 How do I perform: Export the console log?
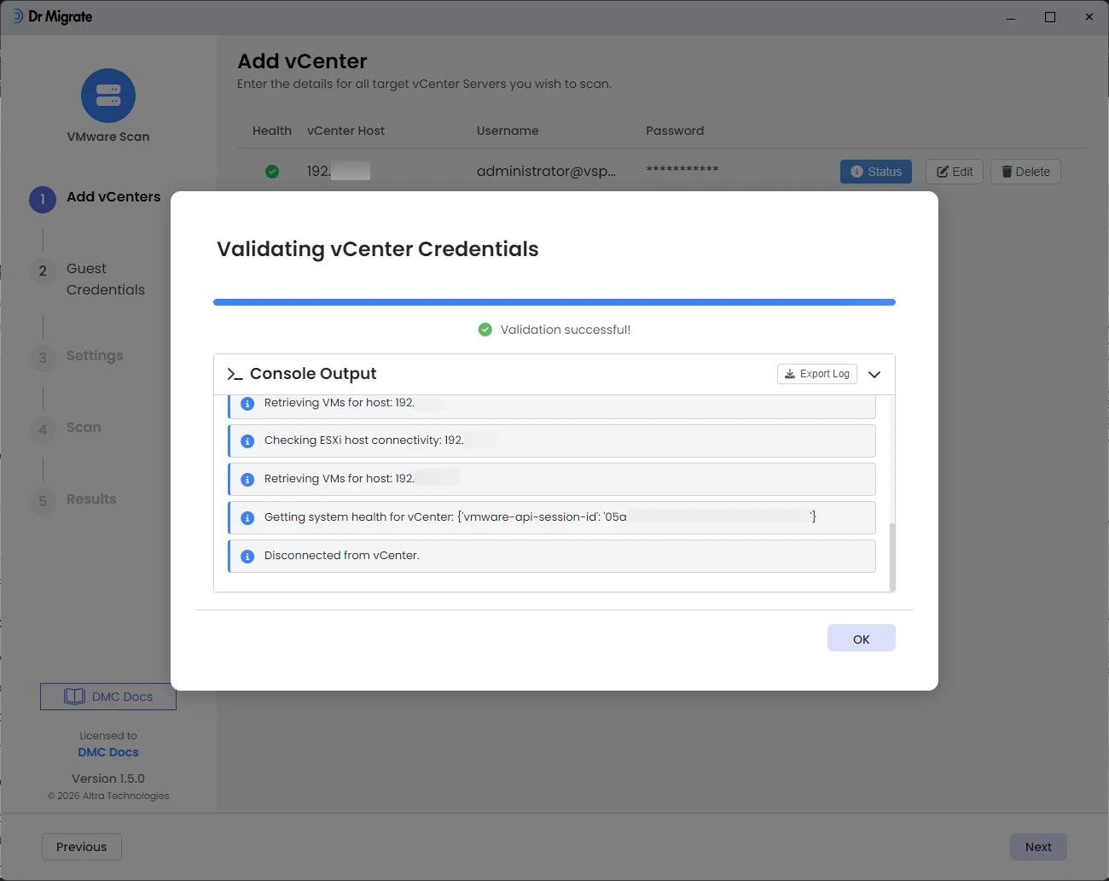pyautogui.click(x=817, y=374)
